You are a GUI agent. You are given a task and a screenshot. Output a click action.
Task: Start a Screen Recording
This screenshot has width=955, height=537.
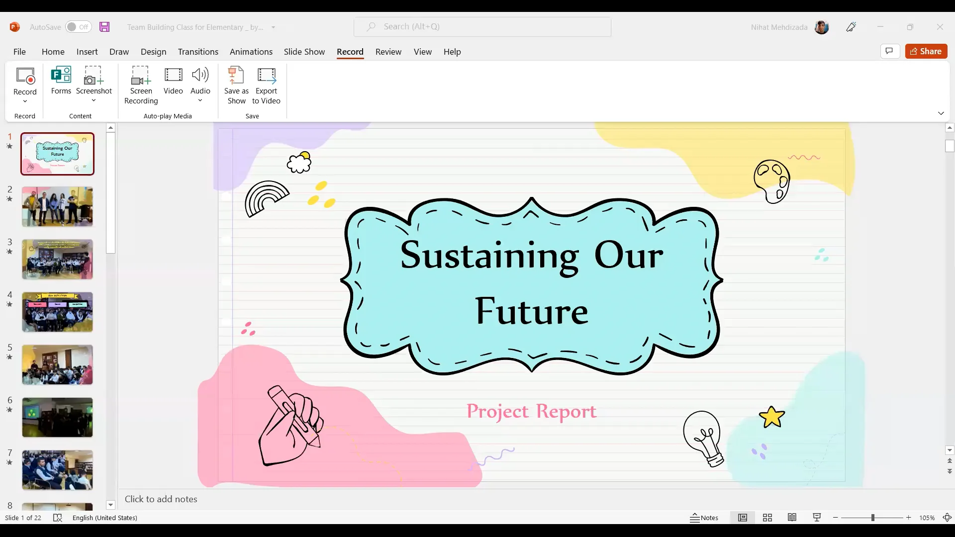click(x=141, y=85)
